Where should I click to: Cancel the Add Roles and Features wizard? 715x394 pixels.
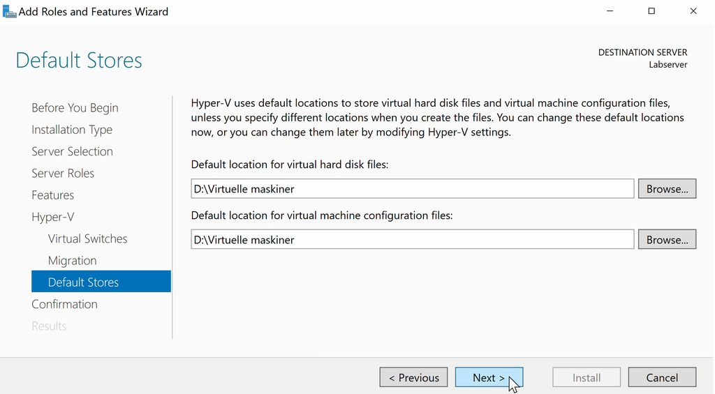point(662,377)
